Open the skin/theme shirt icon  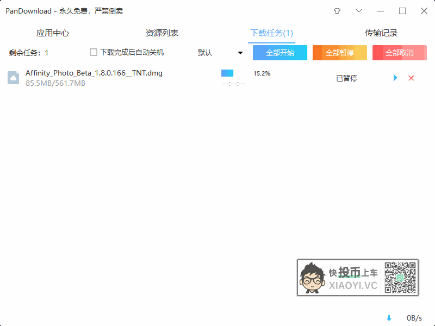click(x=337, y=11)
